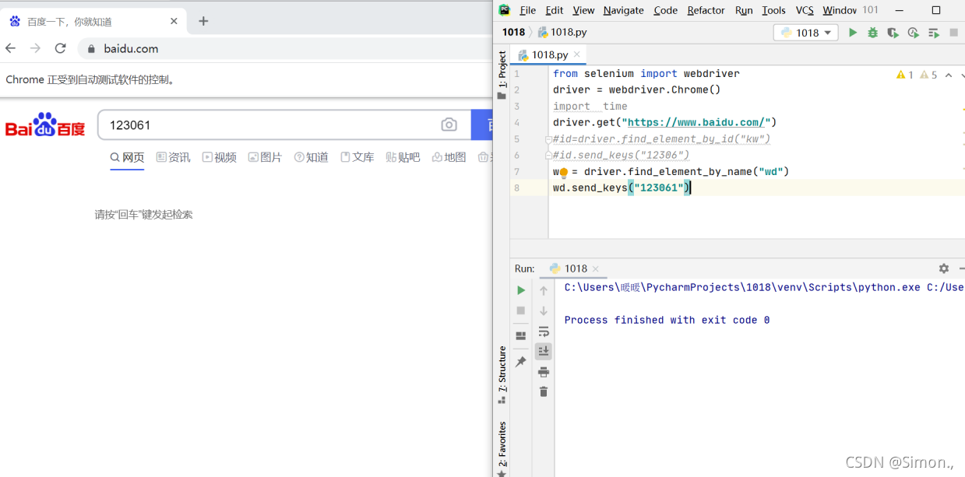Click the Baidu camera image search icon
Screen dimensions: 965x477
pyautogui.click(x=449, y=125)
